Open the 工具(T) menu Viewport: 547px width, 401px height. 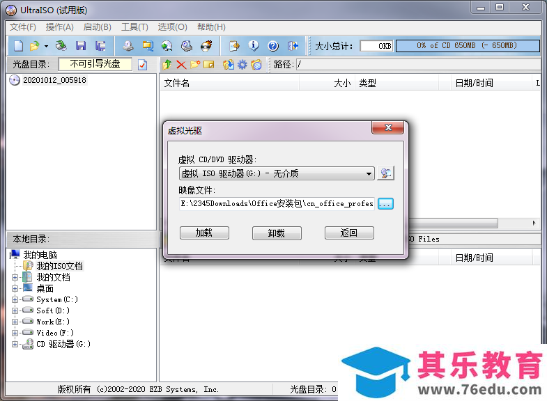tap(134, 27)
